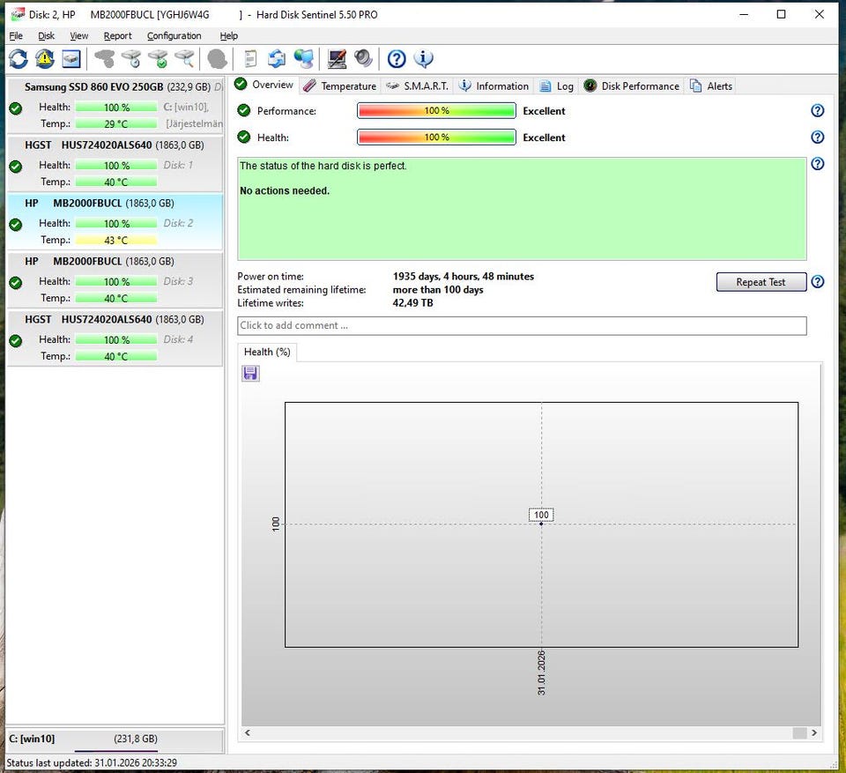The width and height of the screenshot is (846, 773).
Task: Save the health graph using floppy icon
Action: click(251, 374)
